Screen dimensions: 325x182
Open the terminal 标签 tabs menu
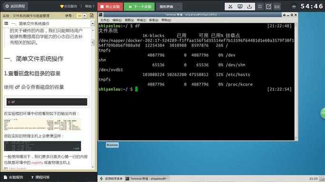pyautogui.click(x=154, y=20)
